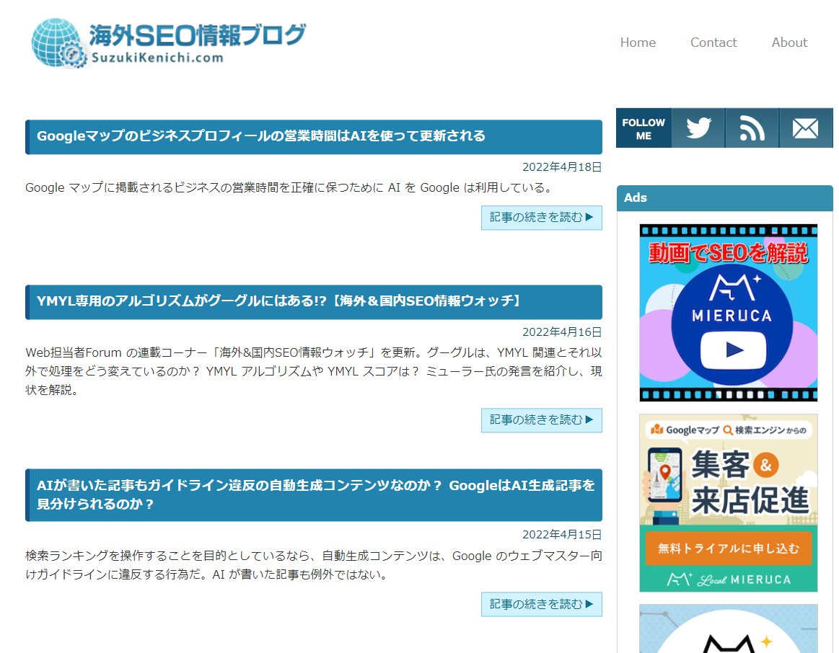The image size is (839, 653).
Task: Click the Googleマップ label in the ad
Action: [693, 430]
